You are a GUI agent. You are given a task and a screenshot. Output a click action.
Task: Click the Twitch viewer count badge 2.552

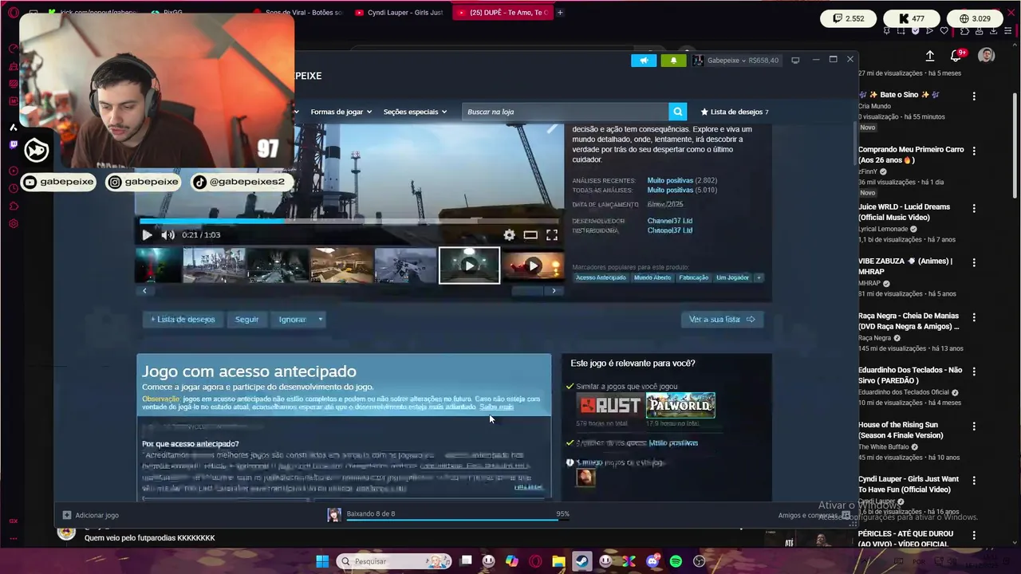click(x=849, y=18)
